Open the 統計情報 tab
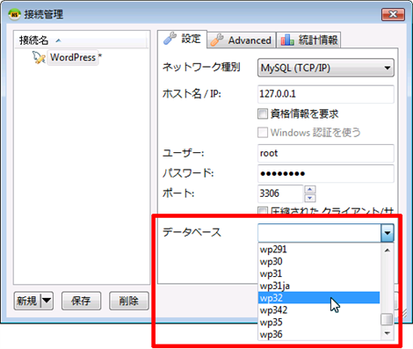Screen dimensions: 413x349 pyautogui.click(x=308, y=40)
